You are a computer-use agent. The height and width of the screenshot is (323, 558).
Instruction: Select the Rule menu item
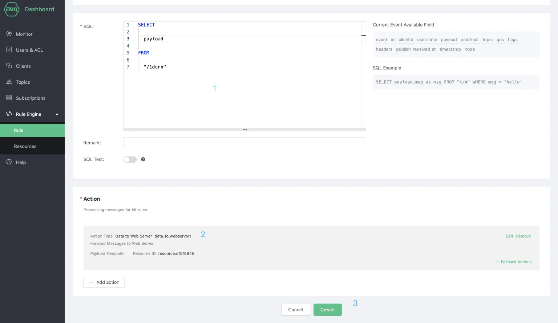tap(19, 130)
